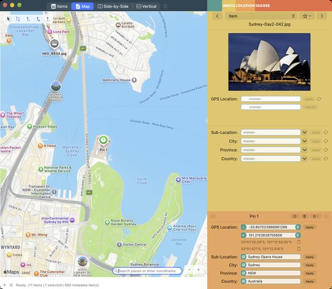This screenshot has width=332, height=289.
Task: Apply Pin 1 Country Australia
Action: (310, 281)
